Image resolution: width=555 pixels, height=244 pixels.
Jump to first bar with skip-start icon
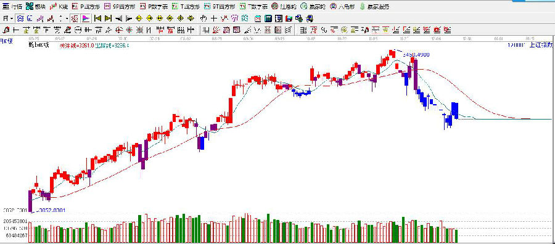click(97, 18)
